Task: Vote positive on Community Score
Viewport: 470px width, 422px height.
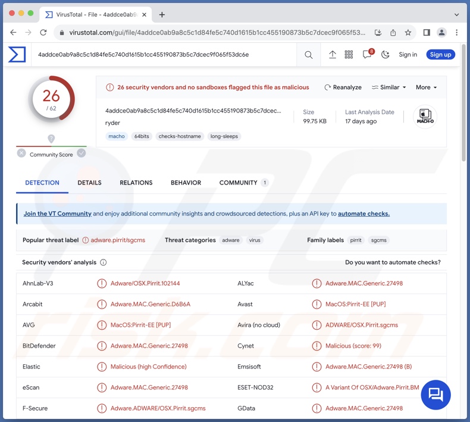Action: coord(82,153)
